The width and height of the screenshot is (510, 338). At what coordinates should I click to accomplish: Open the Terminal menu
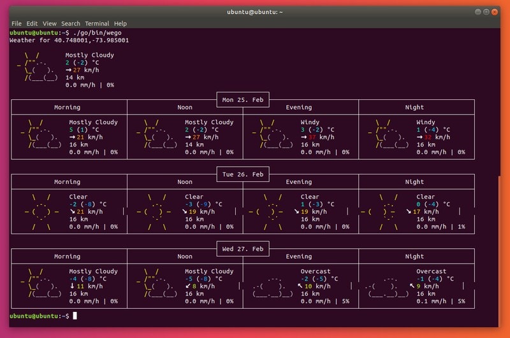98,24
